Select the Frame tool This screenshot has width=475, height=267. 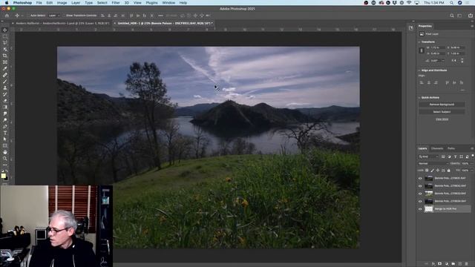coord(5,62)
